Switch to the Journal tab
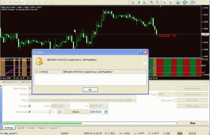The width and height of the screenshot is (210, 135). tap(53, 128)
